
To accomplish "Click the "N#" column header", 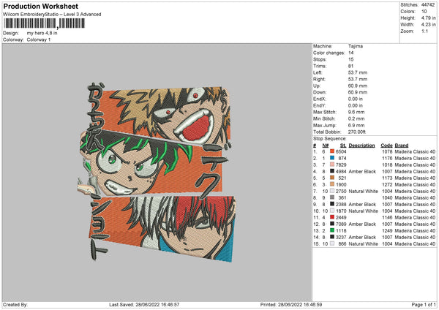I will [x=326, y=145].
